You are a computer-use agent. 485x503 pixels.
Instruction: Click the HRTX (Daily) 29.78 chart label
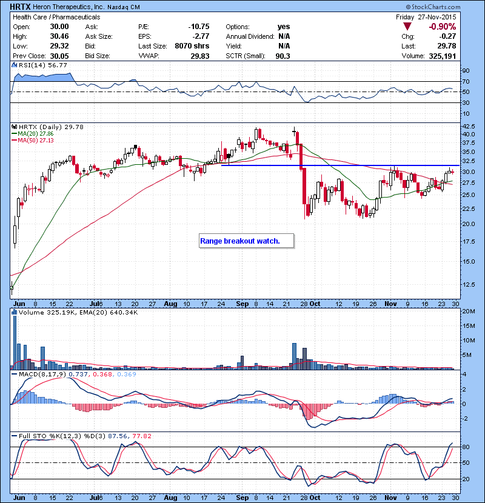click(51, 127)
